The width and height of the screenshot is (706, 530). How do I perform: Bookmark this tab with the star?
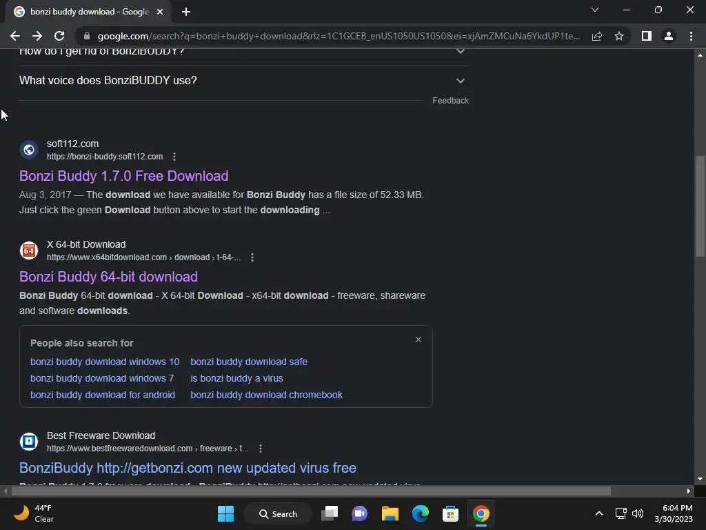pos(619,36)
